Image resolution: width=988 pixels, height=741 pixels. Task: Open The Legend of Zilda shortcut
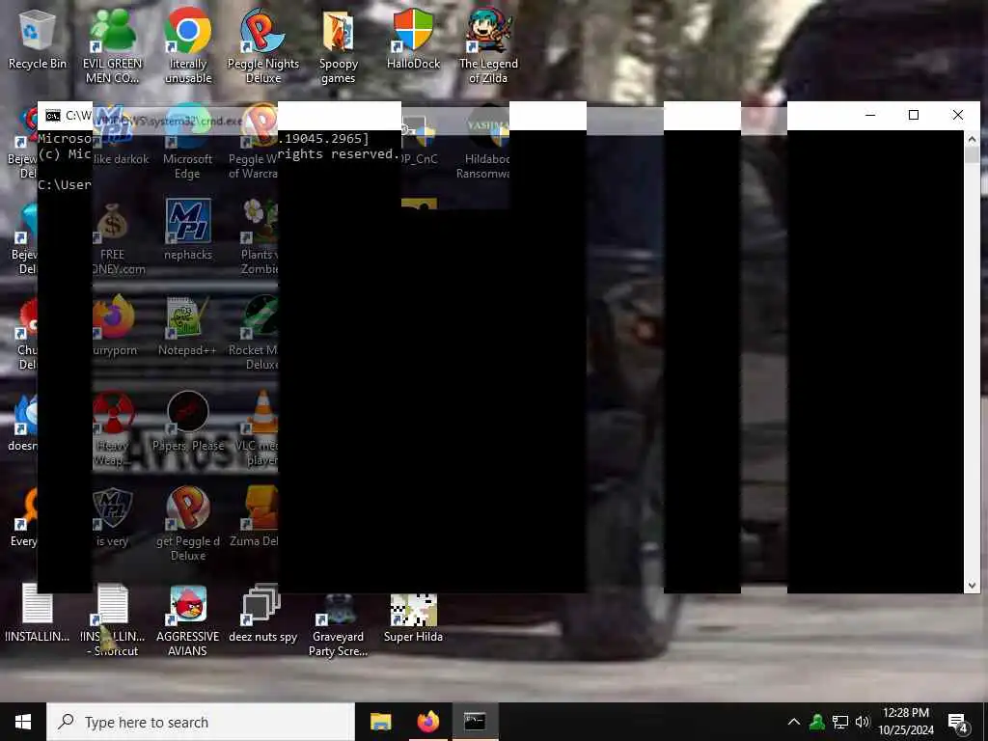pos(488,47)
